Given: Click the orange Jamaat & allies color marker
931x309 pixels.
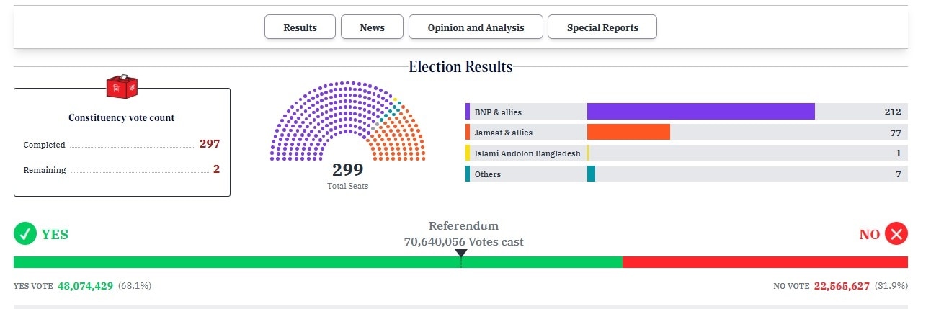Looking at the screenshot, I should coord(468,133).
